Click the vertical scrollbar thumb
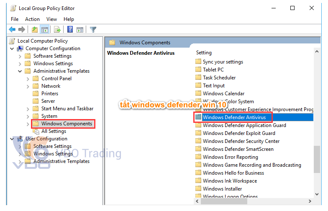 pos(317,159)
